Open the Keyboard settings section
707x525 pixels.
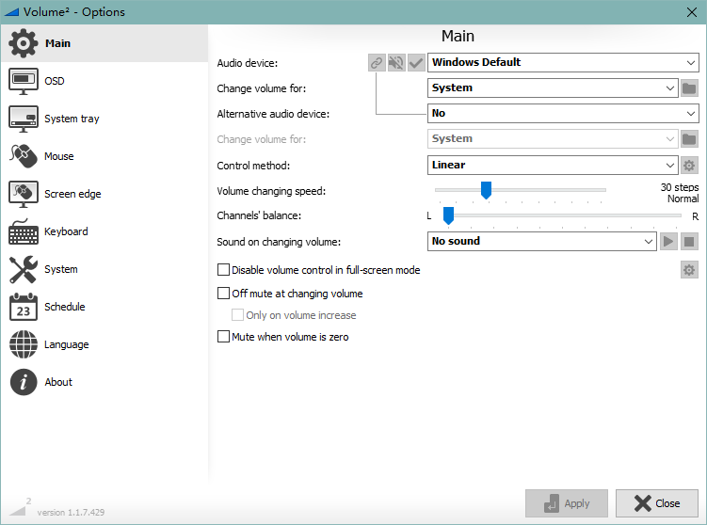coord(66,231)
